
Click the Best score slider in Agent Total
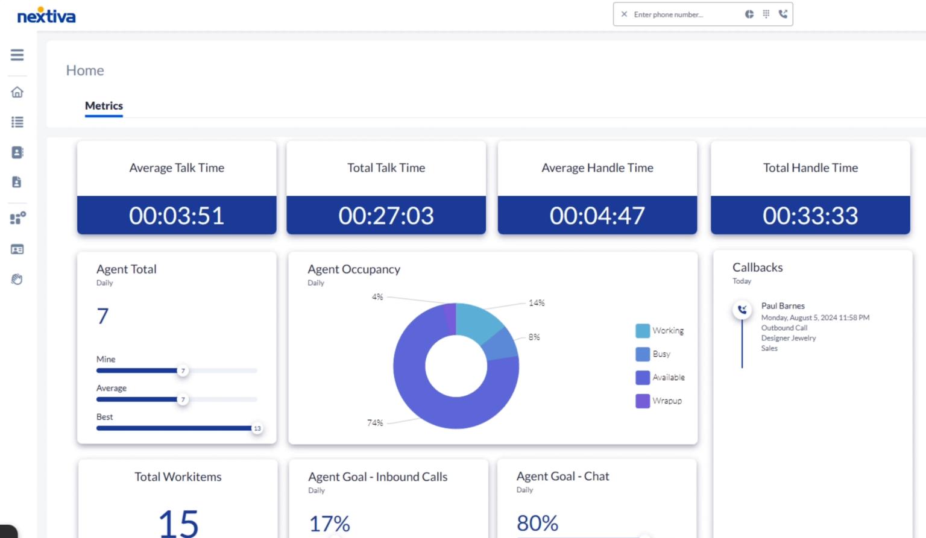(257, 428)
